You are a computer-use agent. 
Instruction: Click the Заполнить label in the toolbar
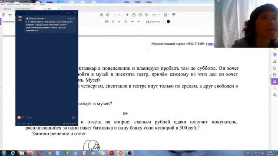pos(9,22)
